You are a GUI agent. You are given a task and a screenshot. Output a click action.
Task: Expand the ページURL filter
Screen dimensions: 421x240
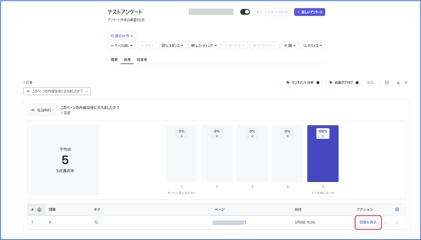(x=122, y=46)
